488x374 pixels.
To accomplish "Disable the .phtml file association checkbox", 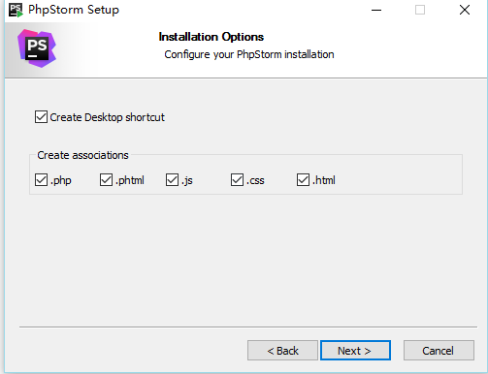I will (x=106, y=180).
